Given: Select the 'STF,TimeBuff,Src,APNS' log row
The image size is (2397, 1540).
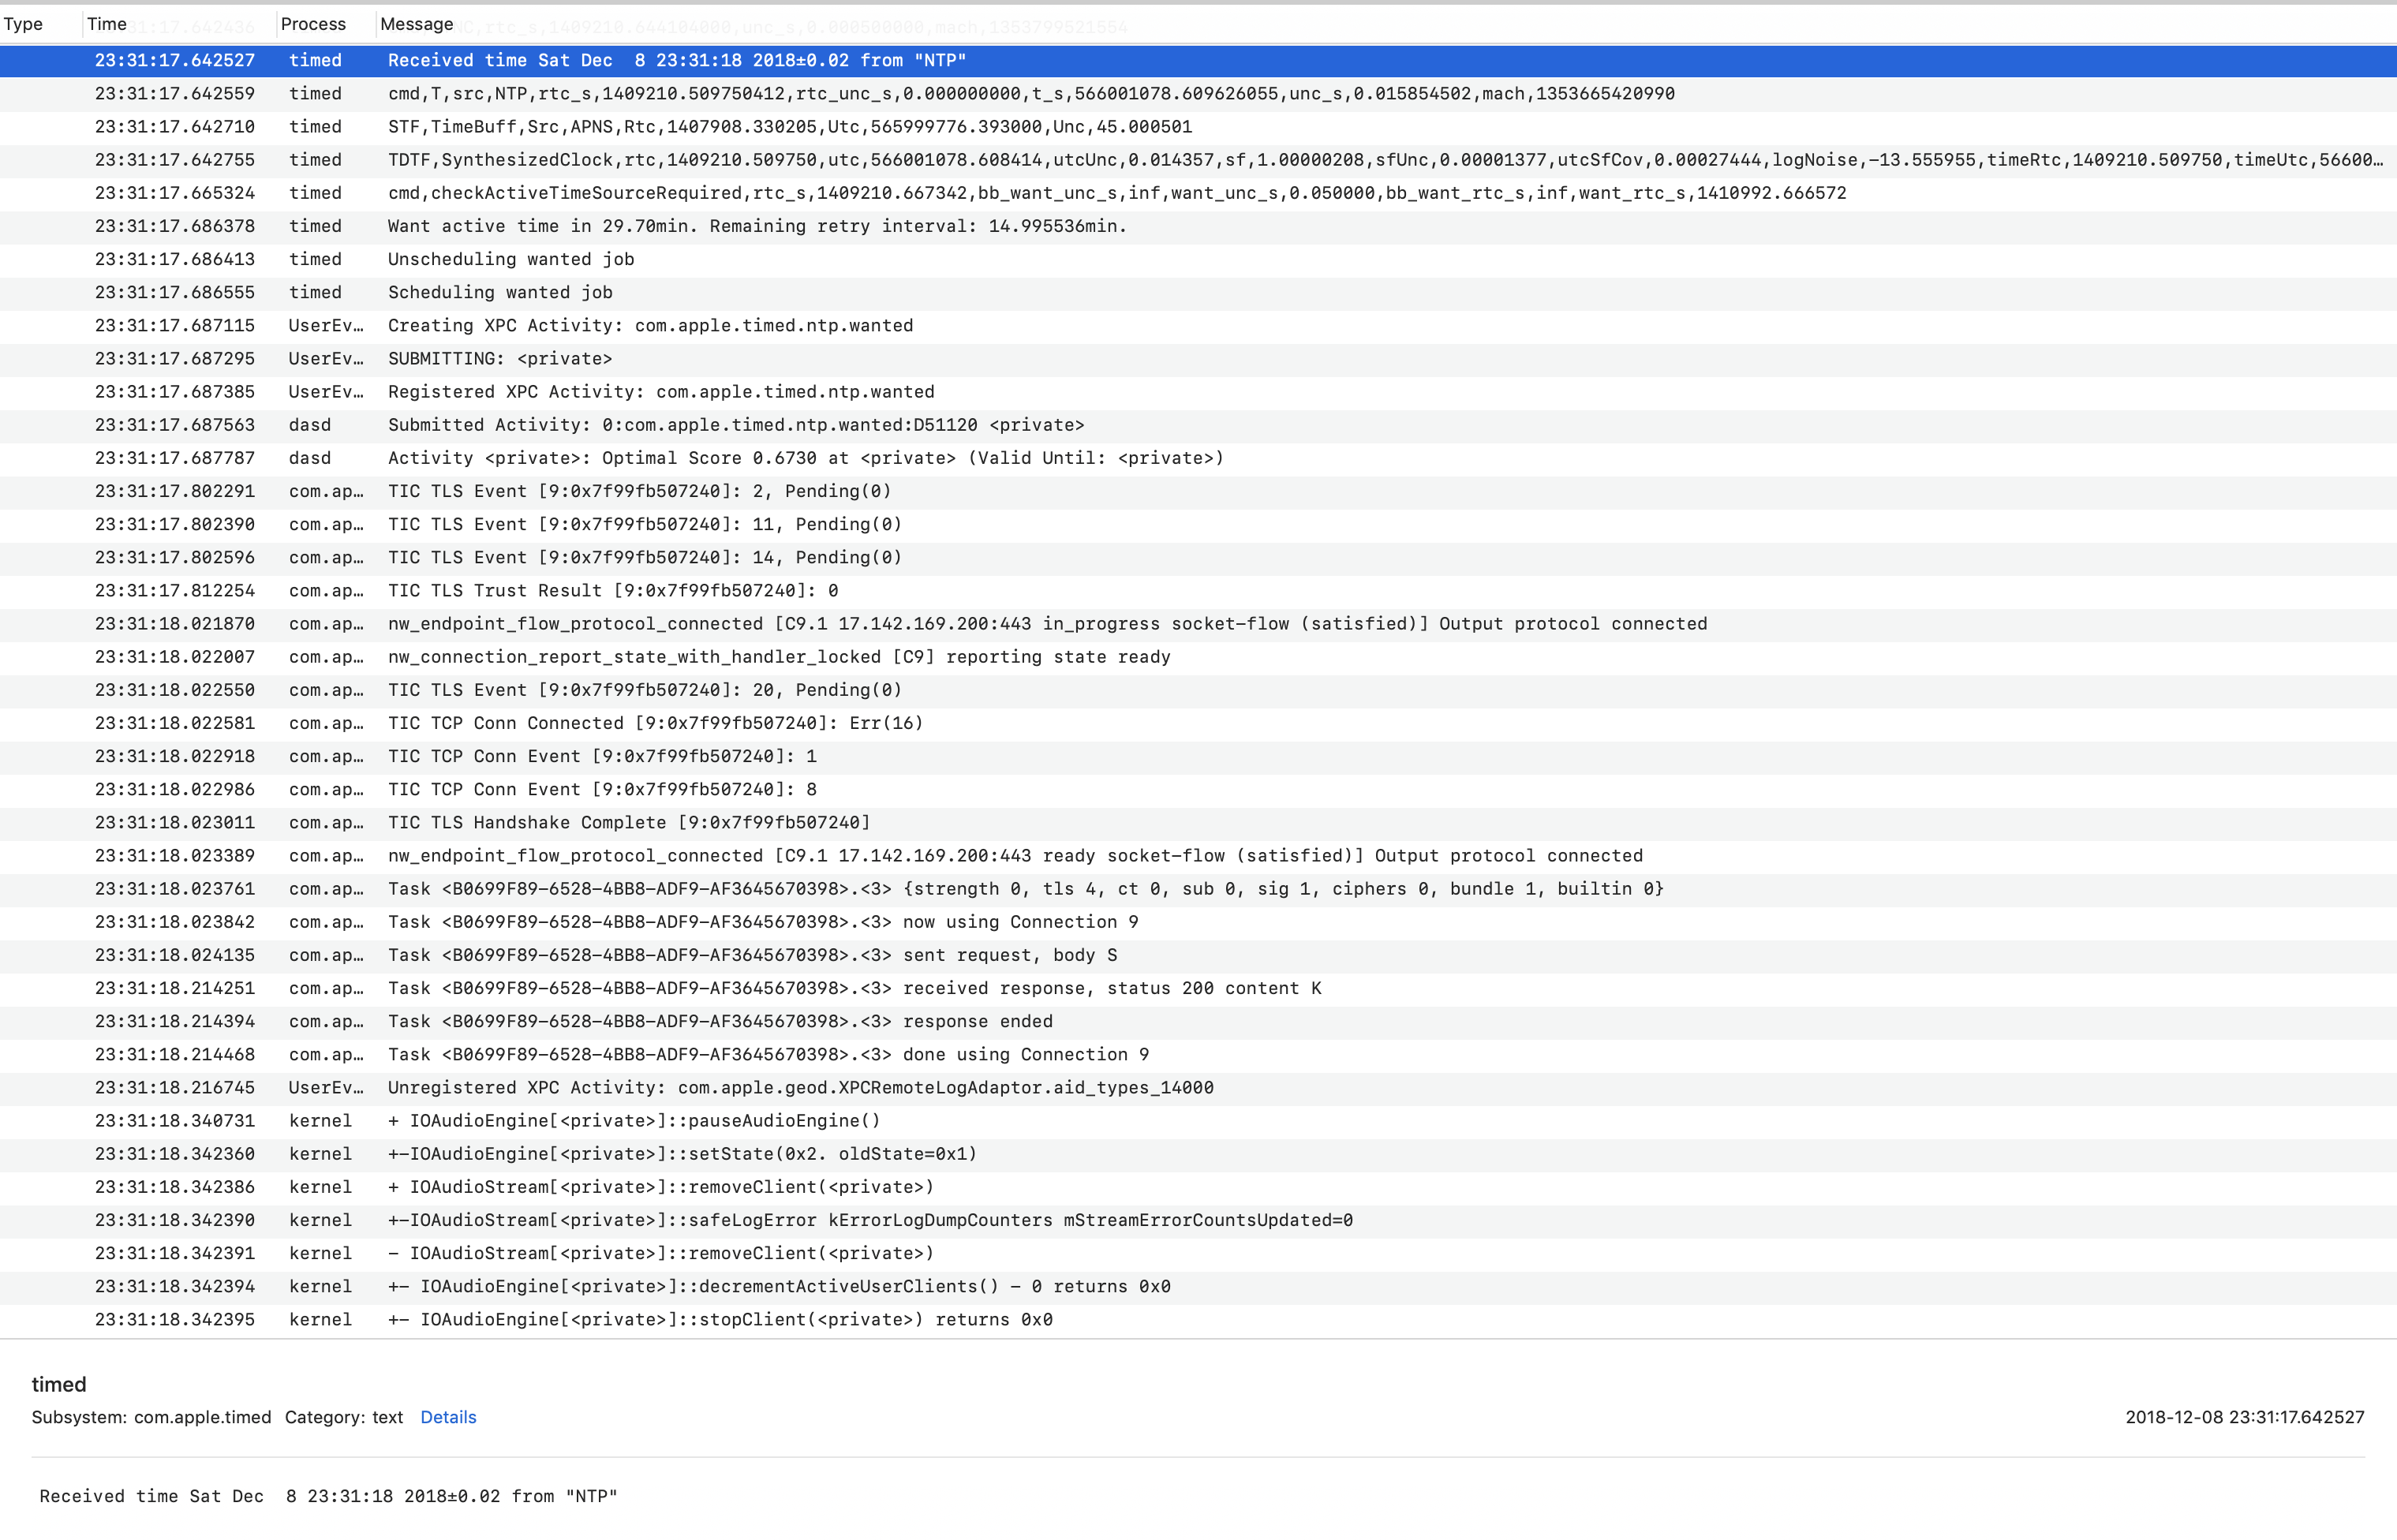Looking at the screenshot, I should (1198, 126).
